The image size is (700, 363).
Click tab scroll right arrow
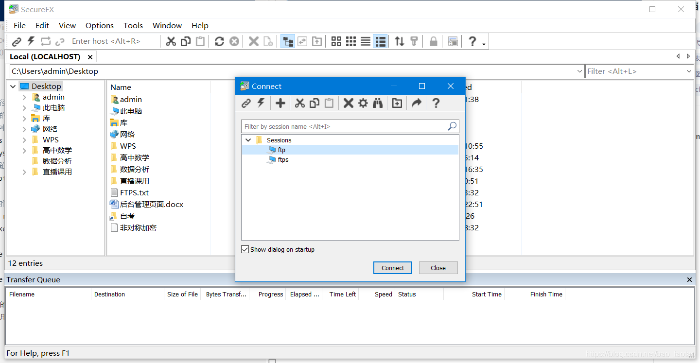point(688,56)
